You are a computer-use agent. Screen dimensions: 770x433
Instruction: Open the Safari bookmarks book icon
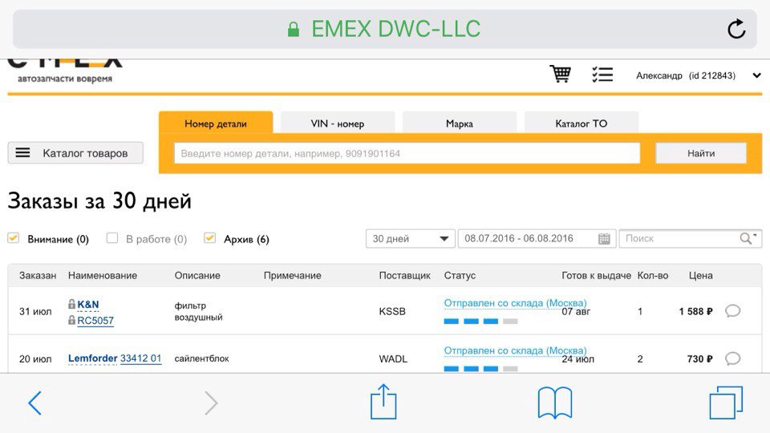click(555, 403)
